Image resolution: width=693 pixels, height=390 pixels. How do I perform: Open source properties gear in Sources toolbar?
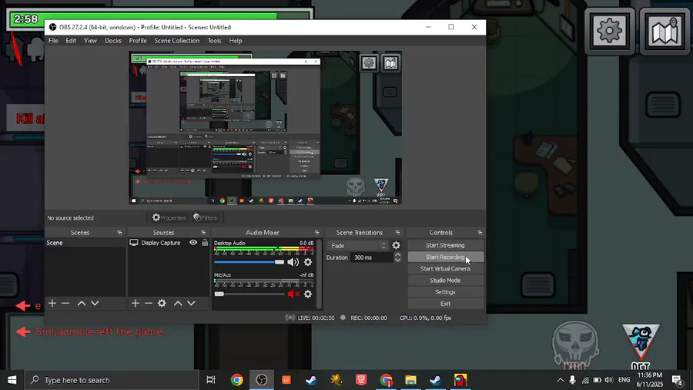tap(162, 303)
